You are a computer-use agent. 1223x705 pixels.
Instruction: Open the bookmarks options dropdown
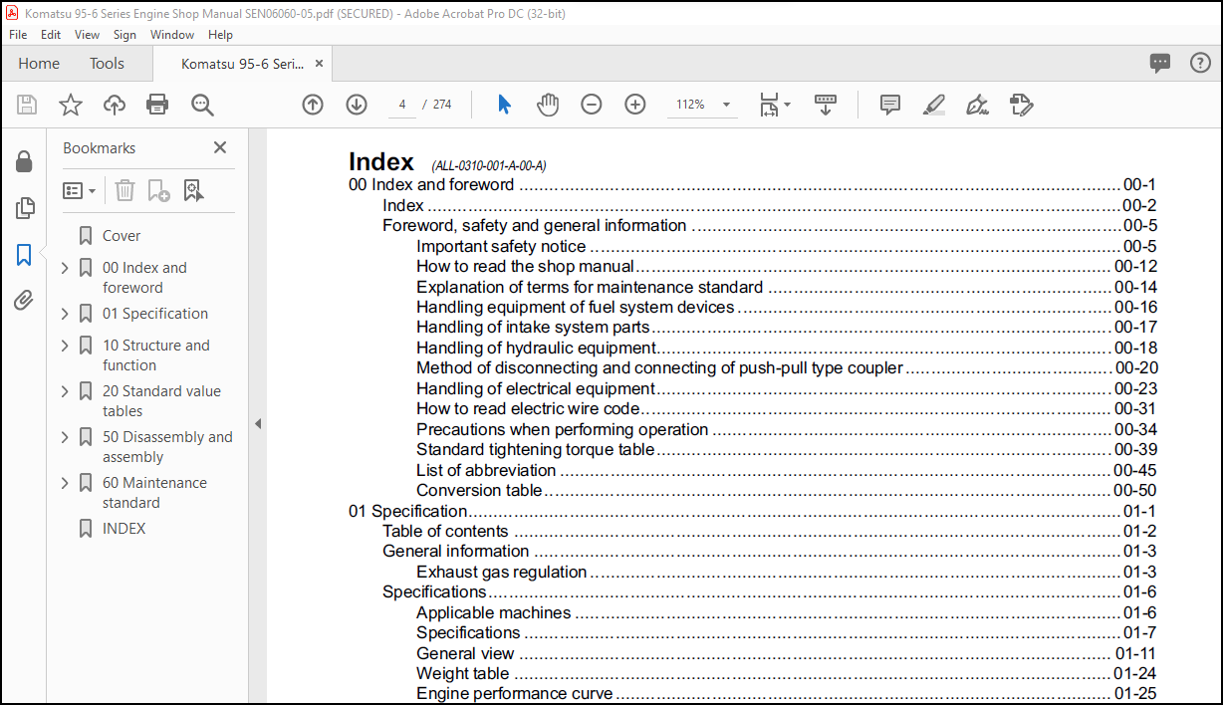(x=80, y=190)
